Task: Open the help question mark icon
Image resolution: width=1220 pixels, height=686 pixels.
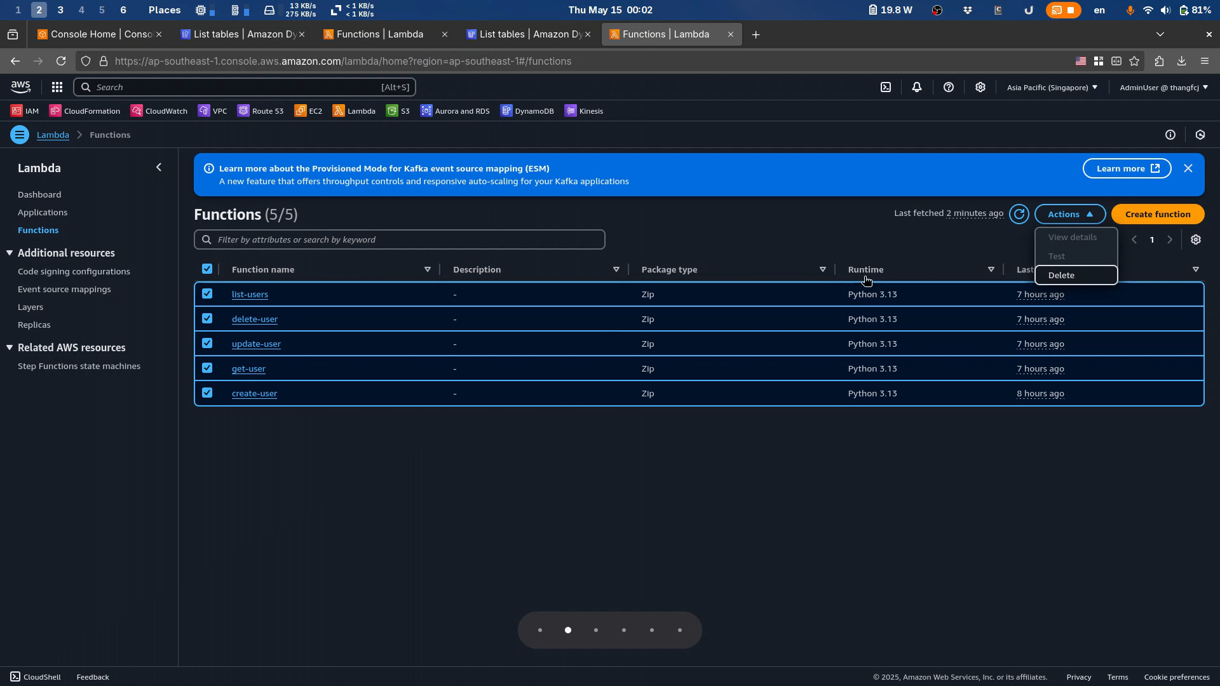Action: click(x=949, y=87)
